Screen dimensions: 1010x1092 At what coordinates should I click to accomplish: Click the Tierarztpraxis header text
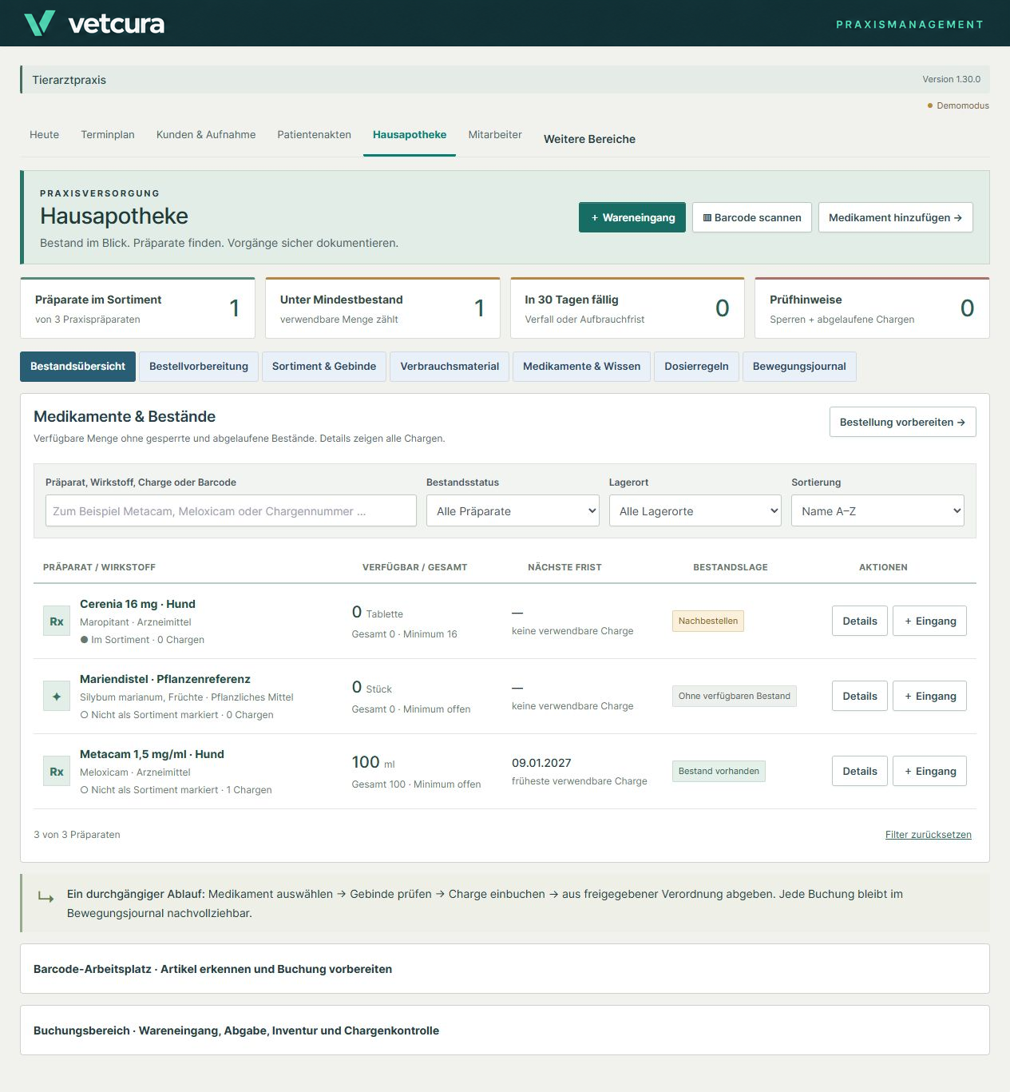coord(69,80)
